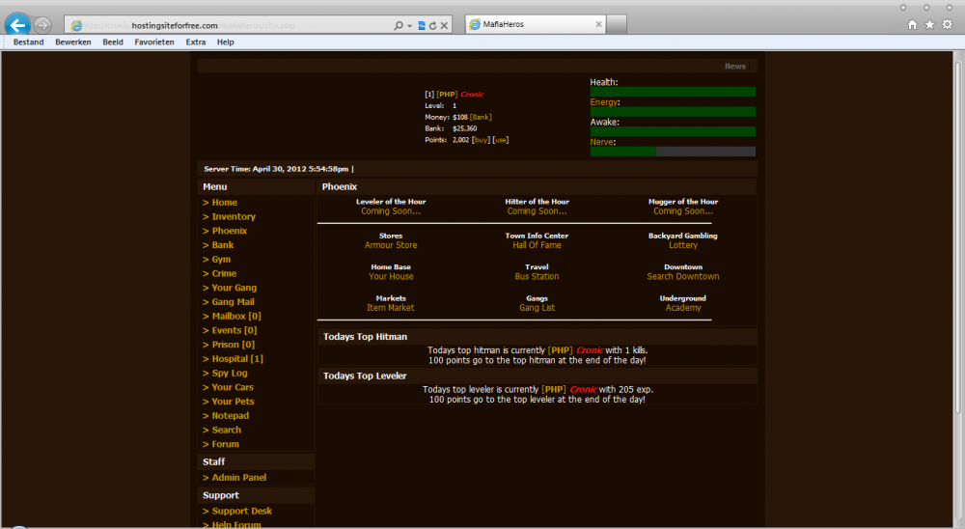
Task: Click the Gym link in Menu sidebar
Action: tap(221, 260)
